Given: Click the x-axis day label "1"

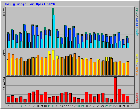Looking at the screenshot, I should [x=9, y=106].
